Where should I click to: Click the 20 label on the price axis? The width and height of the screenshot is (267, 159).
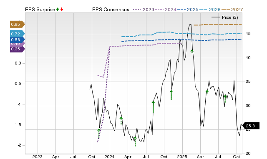click(x=248, y=154)
